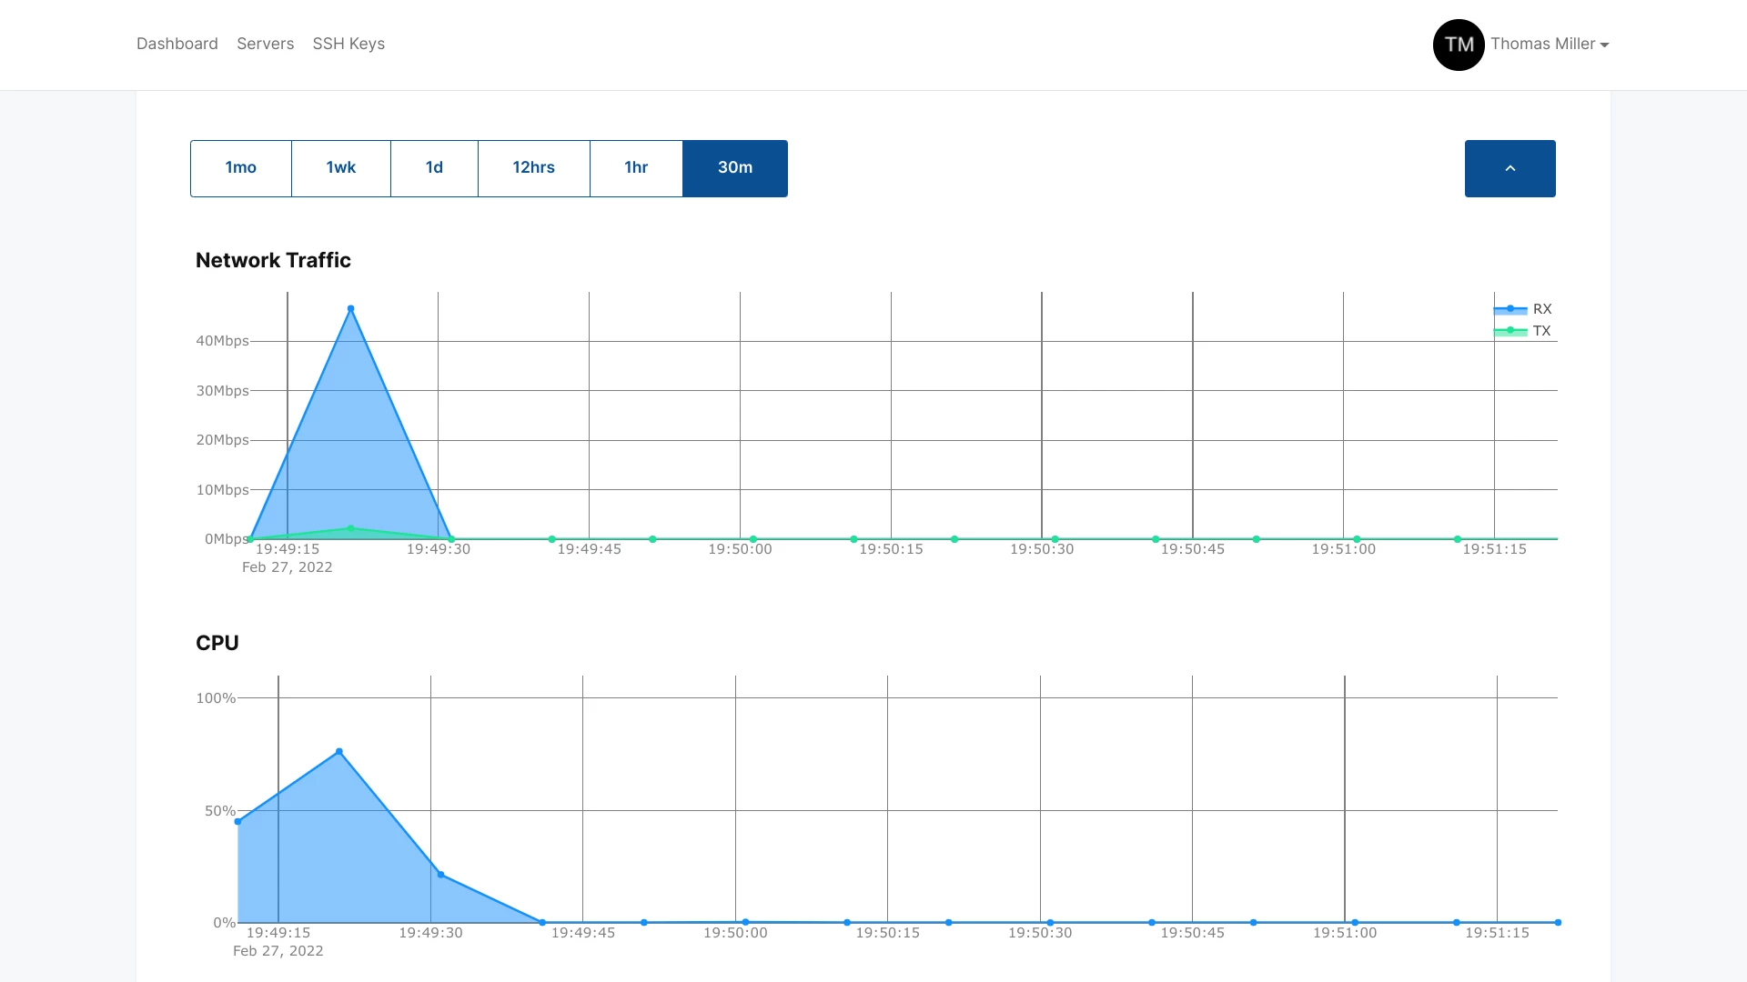This screenshot has height=982, width=1747.
Task: Click the blue RX legend color marker
Action: coord(1510,309)
